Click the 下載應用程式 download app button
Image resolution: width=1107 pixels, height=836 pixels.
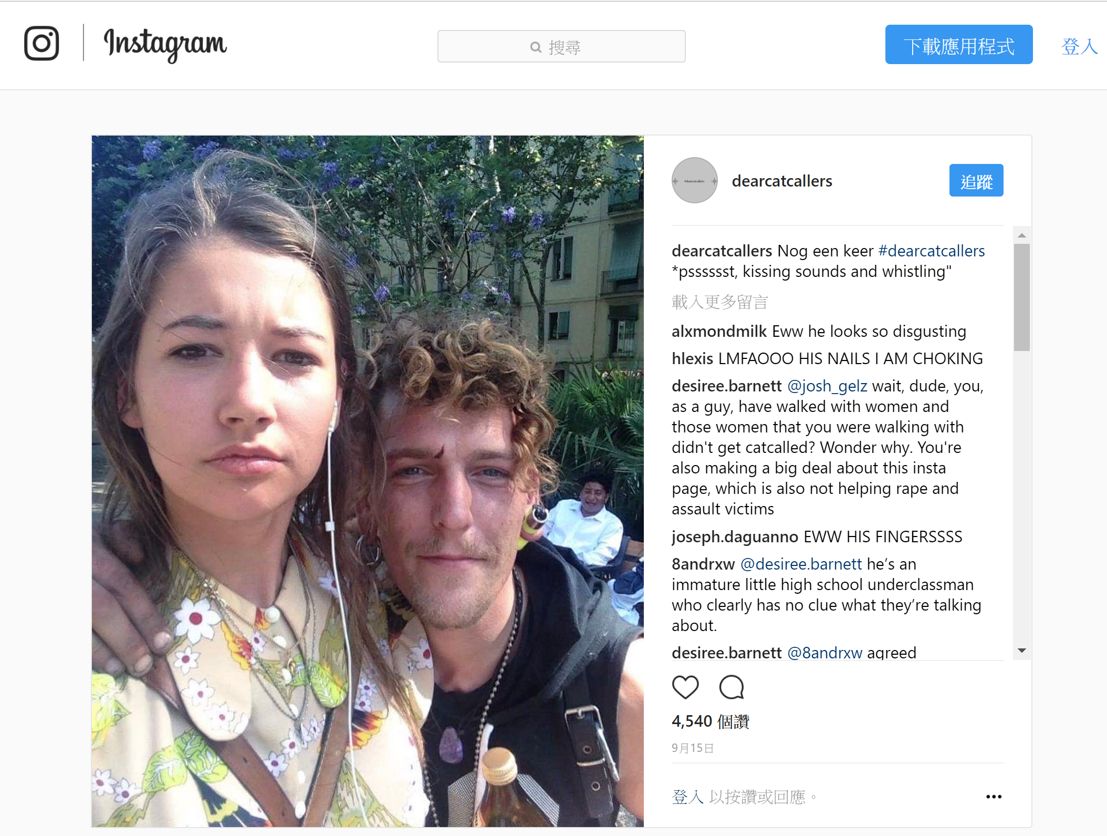click(x=959, y=45)
